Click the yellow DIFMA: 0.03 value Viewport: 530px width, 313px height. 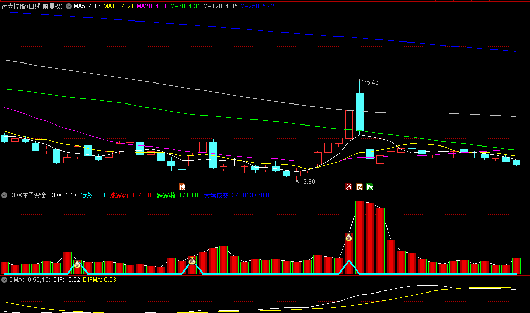click(x=100, y=280)
